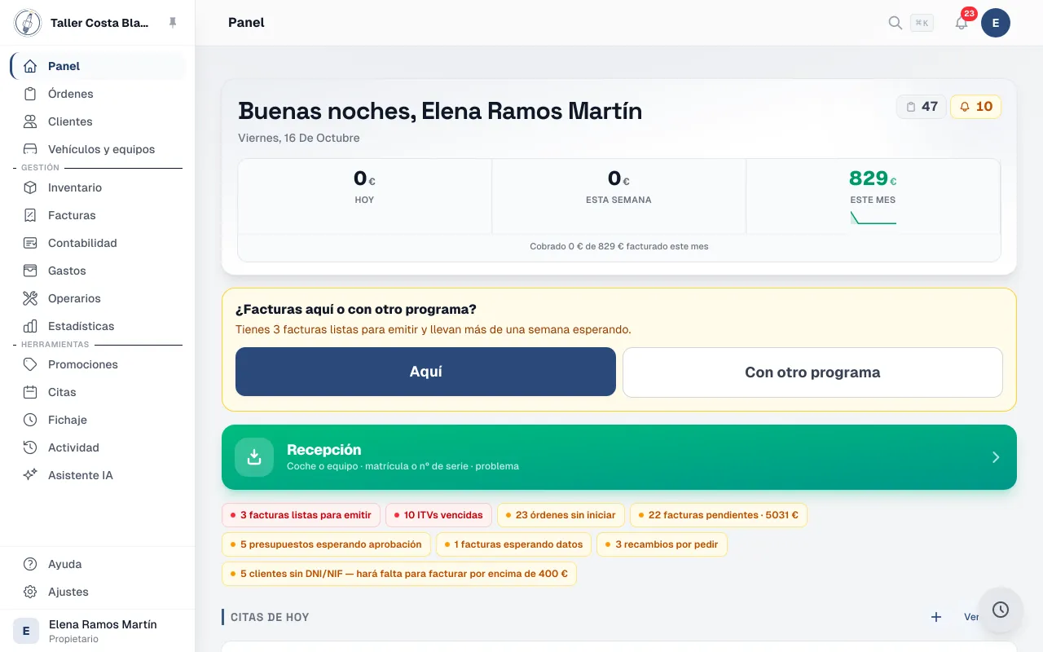Open Facturas from the sidebar
This screenshot has height=652, width=1043.
pos(98,215)
